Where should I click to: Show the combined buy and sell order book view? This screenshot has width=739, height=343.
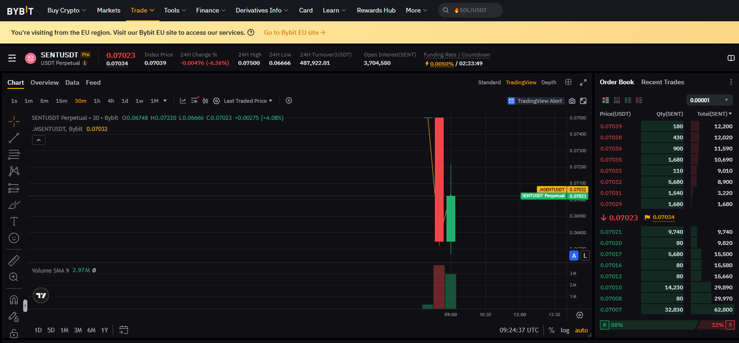(x=605, y=100)
